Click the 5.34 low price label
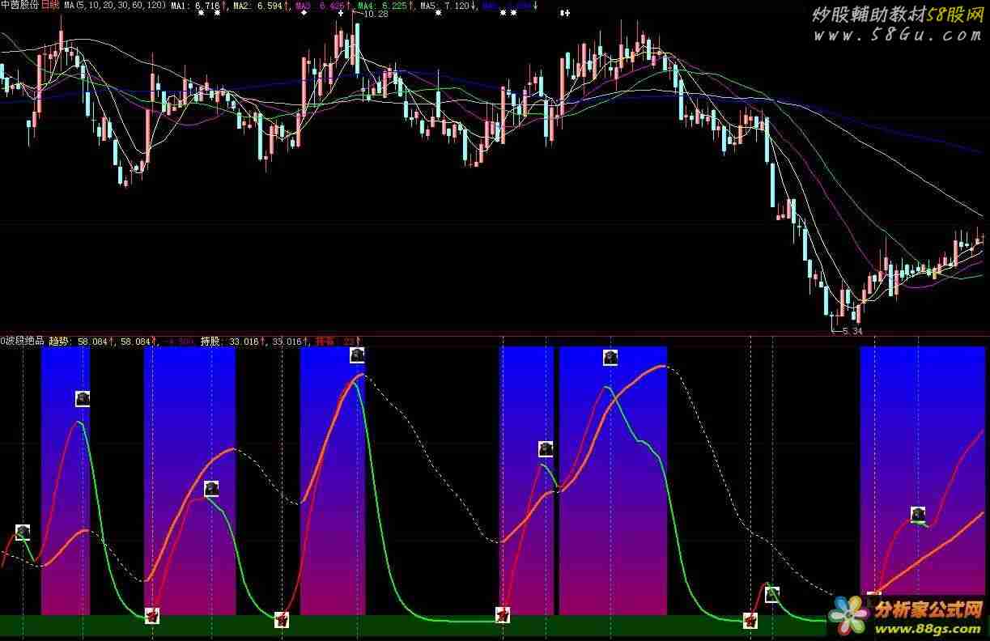990x641 pixels. (851, 331)
